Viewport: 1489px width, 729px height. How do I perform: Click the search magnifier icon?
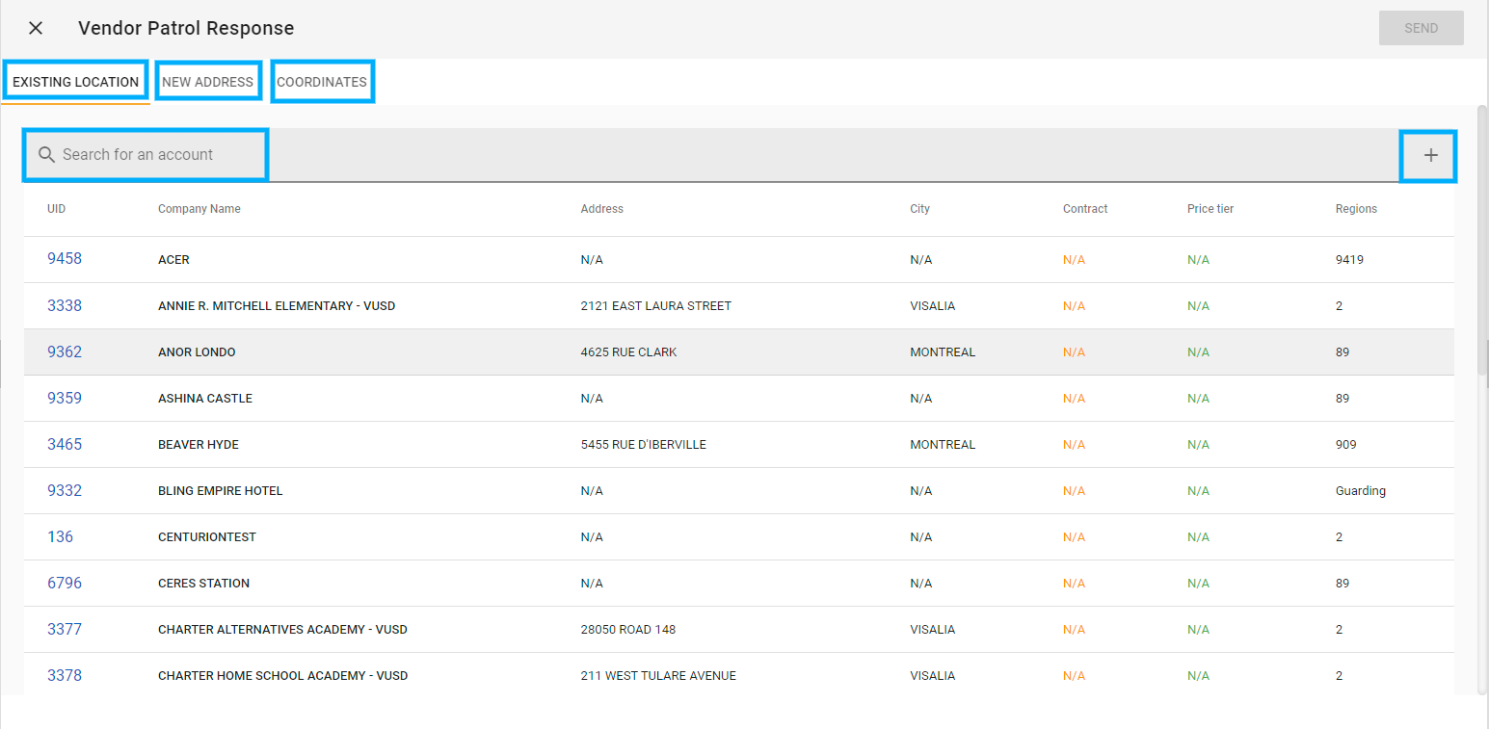(x=45, y=154)
